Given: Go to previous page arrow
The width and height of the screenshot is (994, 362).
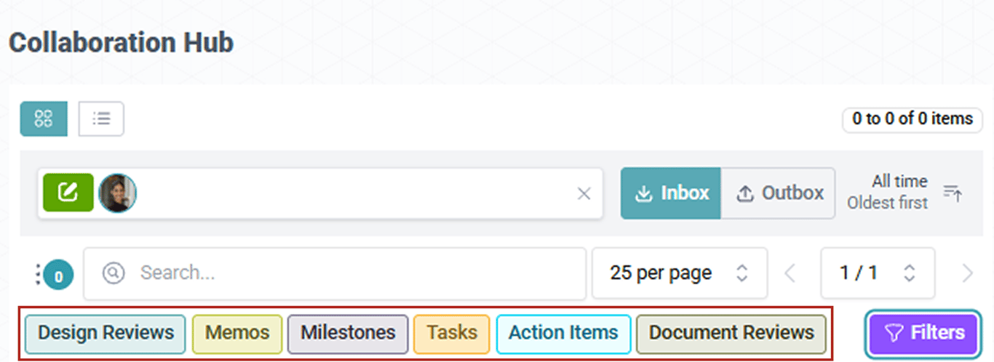Looking at the screenshot, I should [790, 273].
